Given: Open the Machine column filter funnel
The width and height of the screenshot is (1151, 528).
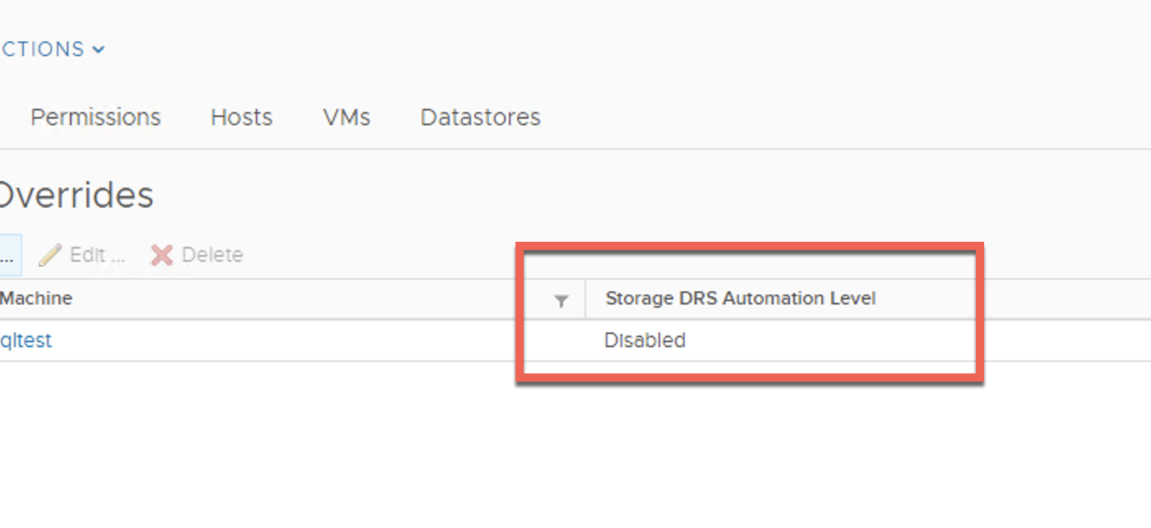Looking at the screenshot, I should (562, 301).
